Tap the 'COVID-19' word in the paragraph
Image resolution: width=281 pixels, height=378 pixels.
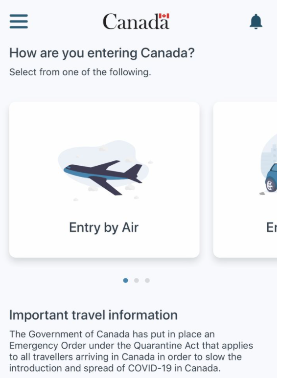click(150, 368)
